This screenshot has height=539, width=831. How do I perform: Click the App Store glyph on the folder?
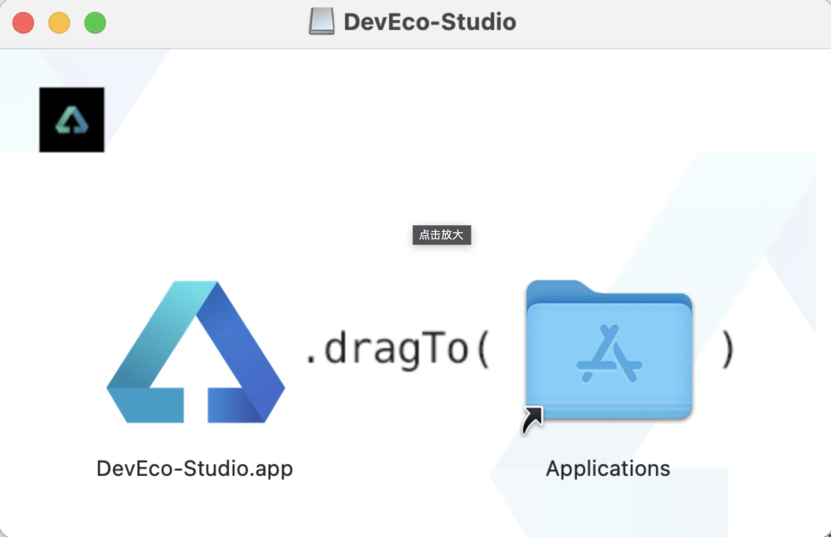[609, 354]
